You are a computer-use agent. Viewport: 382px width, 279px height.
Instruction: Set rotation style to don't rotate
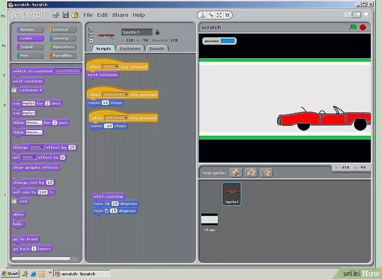click(91, 41)
